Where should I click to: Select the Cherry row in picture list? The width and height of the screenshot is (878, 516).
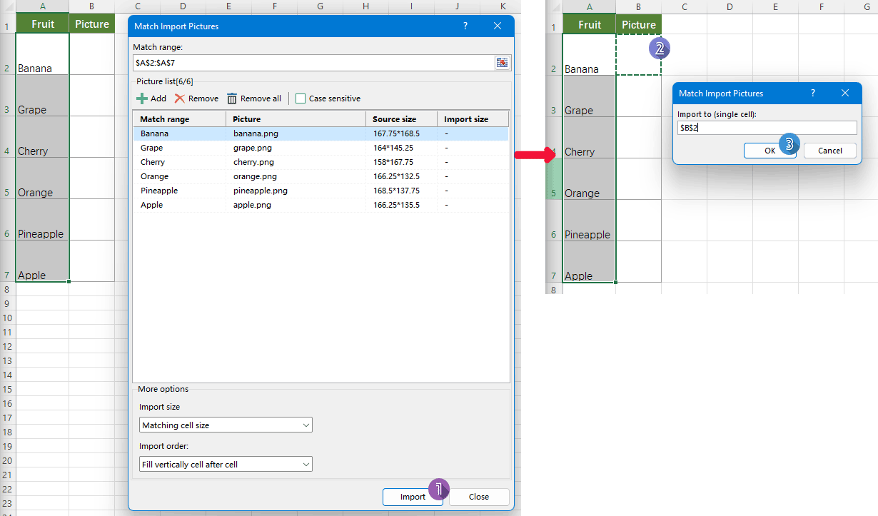[321, 162]
